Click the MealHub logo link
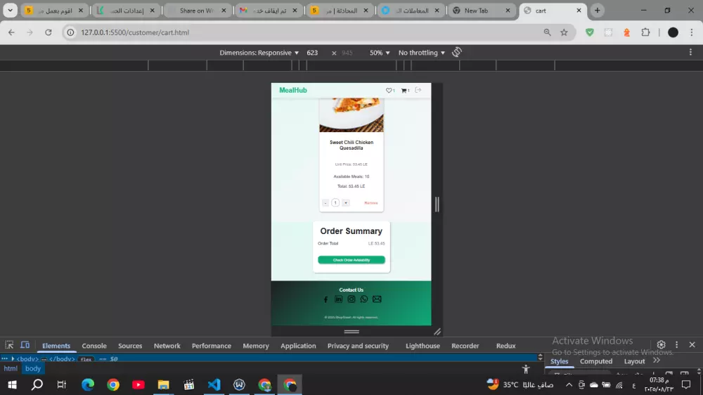The height and width of the screenshot is (395, 703). [x=293, y=90]
